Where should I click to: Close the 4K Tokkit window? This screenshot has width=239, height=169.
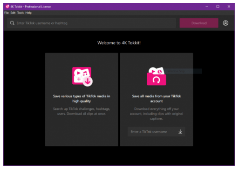pyautogui.click(x=229, y=7)
